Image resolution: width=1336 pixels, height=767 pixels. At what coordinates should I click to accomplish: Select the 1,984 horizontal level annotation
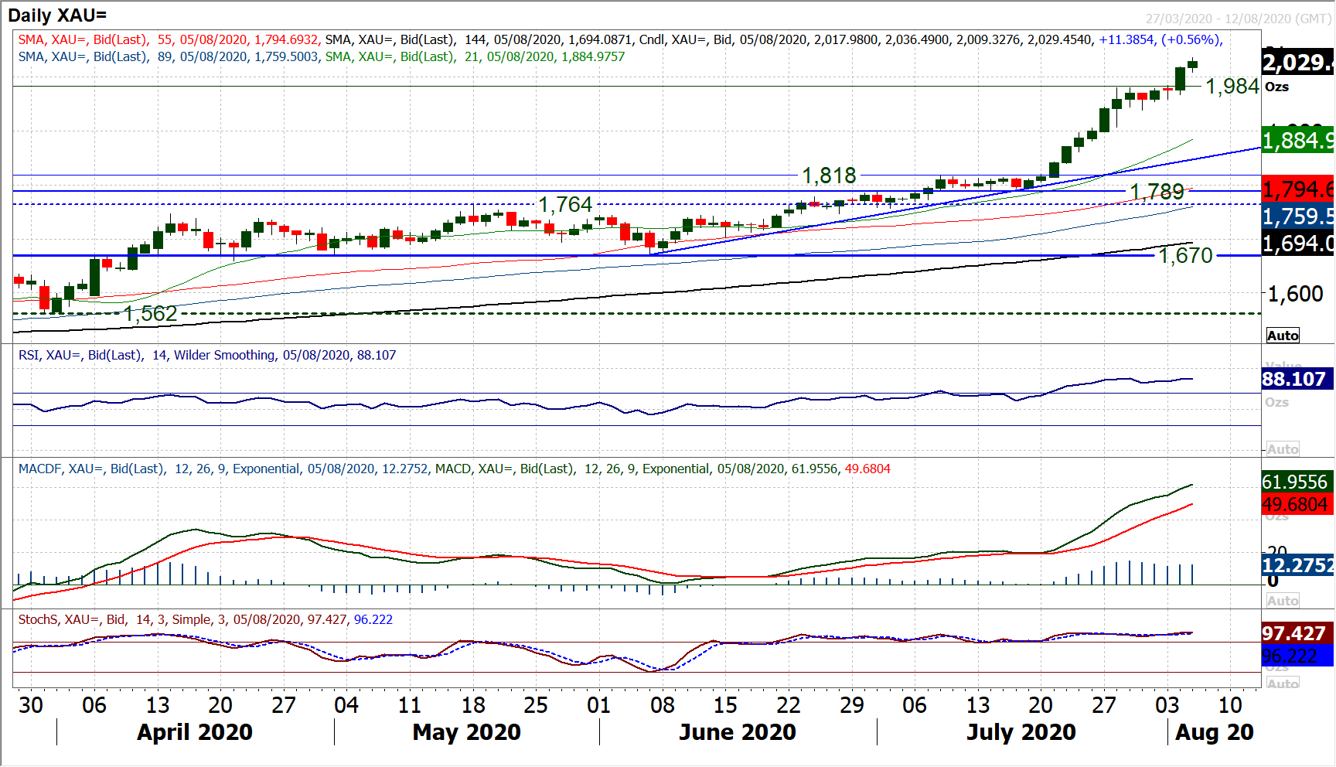tap(1232, 87)
